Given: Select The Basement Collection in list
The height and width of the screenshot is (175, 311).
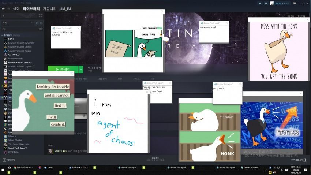Looking at the screenshot, I should [20, 63].
